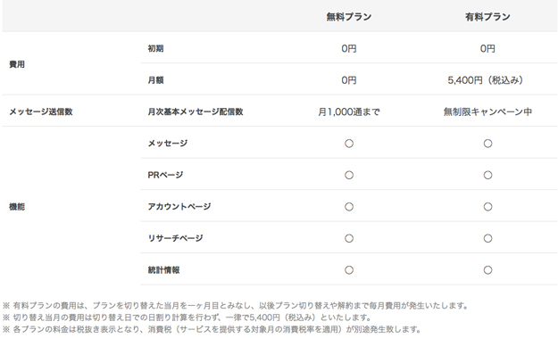Click the リサーチページ circle under 無料プラン

tap(349, 238)
